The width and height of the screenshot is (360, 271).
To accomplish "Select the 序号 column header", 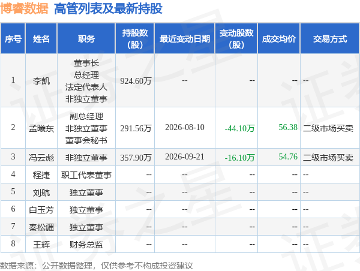I will coord(13,38).
